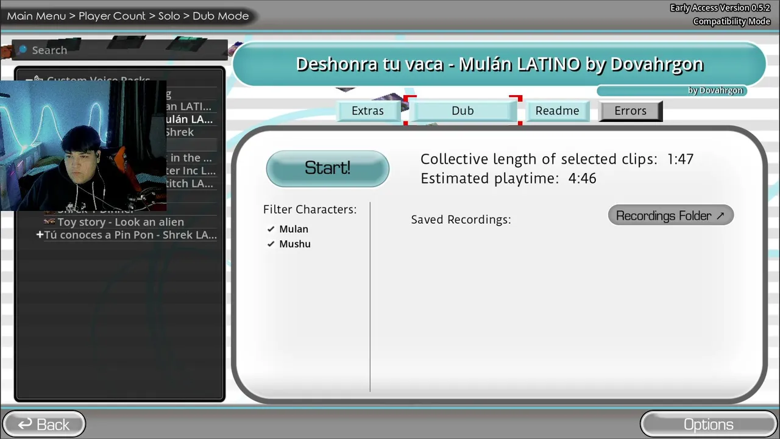Open the Readme tab
The image size is (780, 439).
pos(557,111)
